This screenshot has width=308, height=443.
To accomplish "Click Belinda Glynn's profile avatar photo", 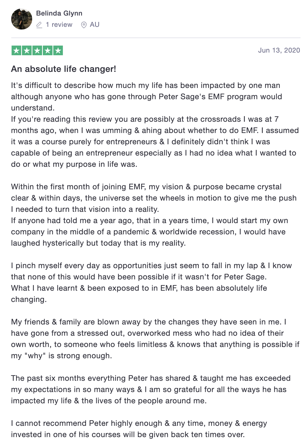I will click(21, 19).
